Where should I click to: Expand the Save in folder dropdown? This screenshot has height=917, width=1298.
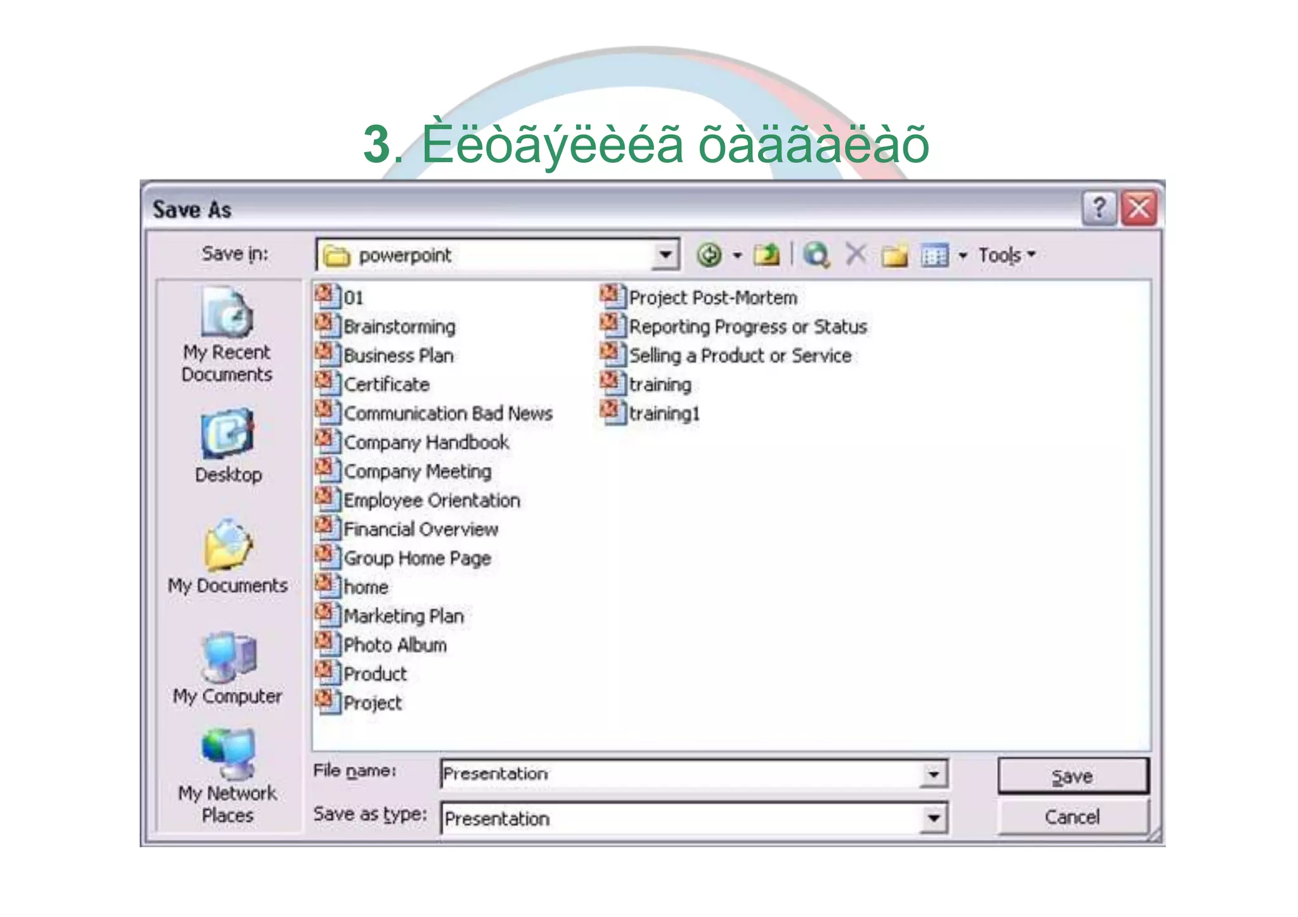click(665, 255)
